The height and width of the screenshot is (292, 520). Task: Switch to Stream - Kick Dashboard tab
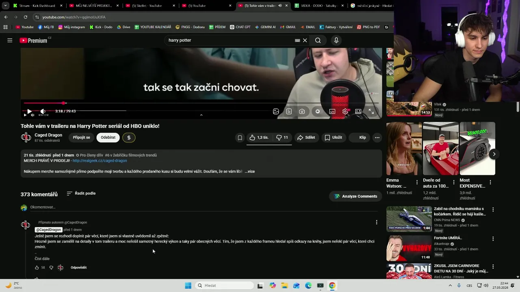tap(37, 6)
